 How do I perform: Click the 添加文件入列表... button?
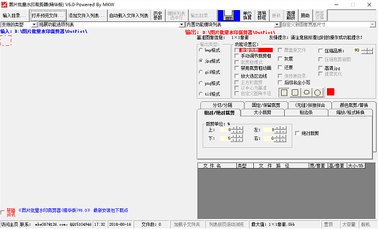[x=86, y=16]
